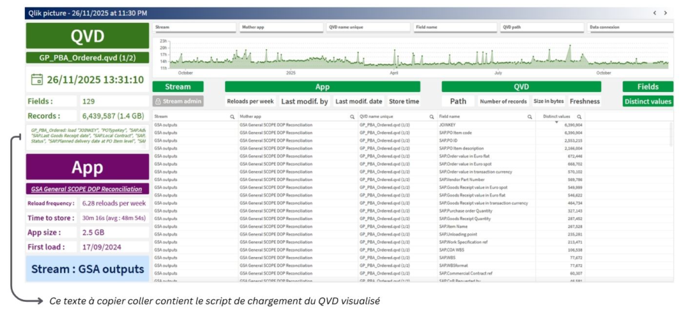Enable the Freshness measure

(x=584, y=102)
